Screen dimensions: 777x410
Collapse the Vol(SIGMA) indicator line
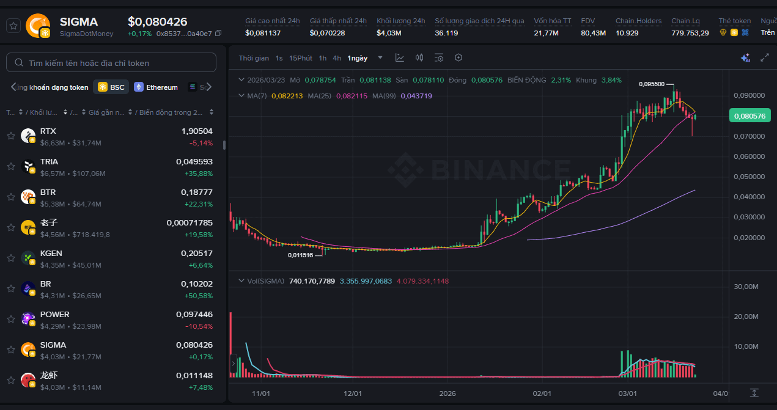pyautogui.click(x=241, y=281)
